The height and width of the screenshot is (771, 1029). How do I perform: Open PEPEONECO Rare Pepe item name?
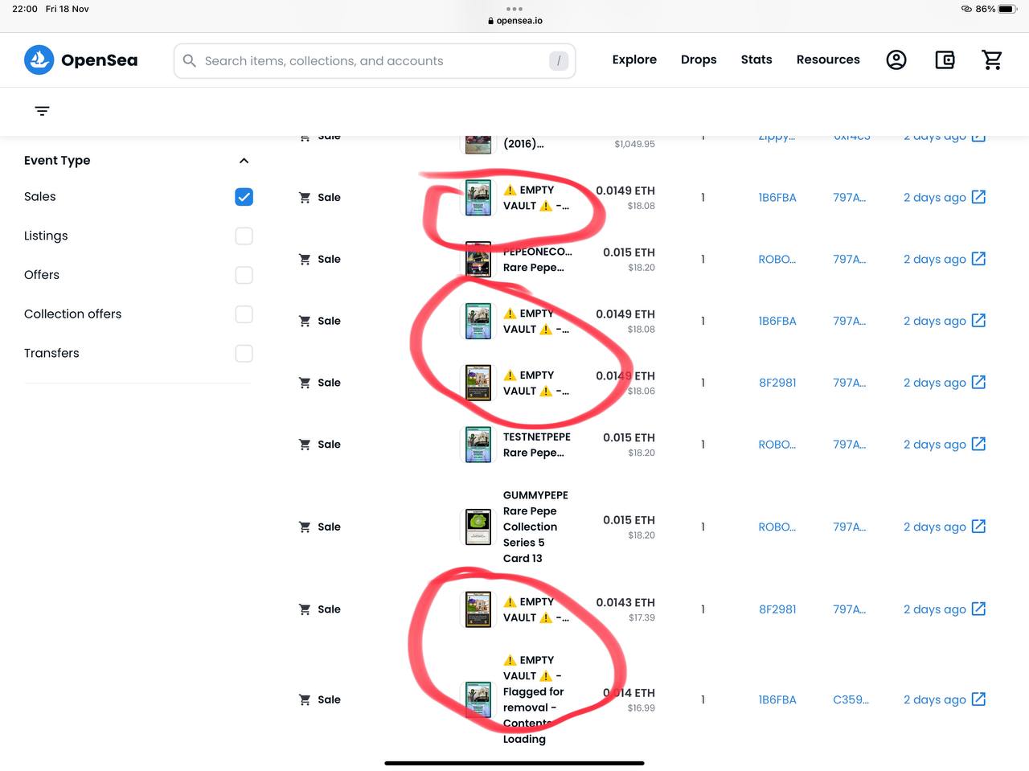tap(537, 259)
